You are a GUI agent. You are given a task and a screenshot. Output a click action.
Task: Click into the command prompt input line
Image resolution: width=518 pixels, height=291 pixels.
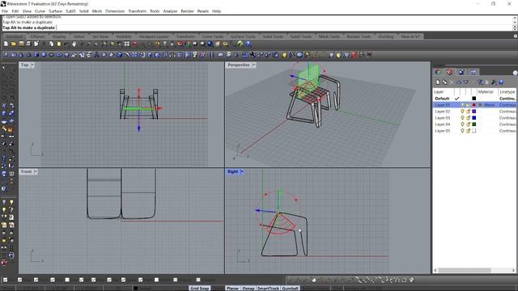pos(257,27)
